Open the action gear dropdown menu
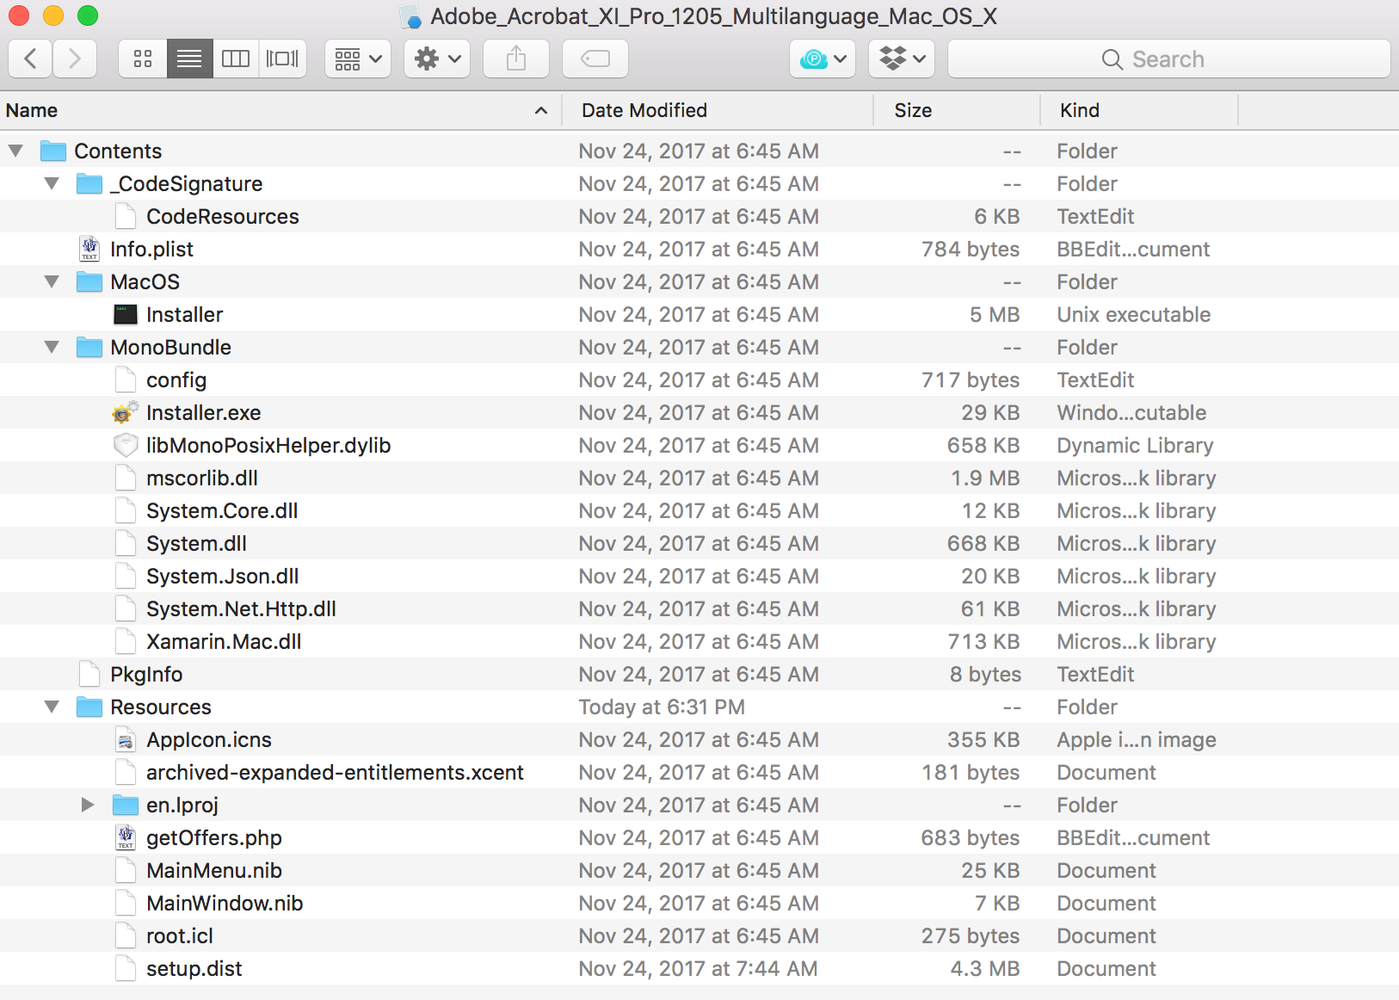The height and width of the screenshot is (1000, 1399). click(x=437, y=59)
